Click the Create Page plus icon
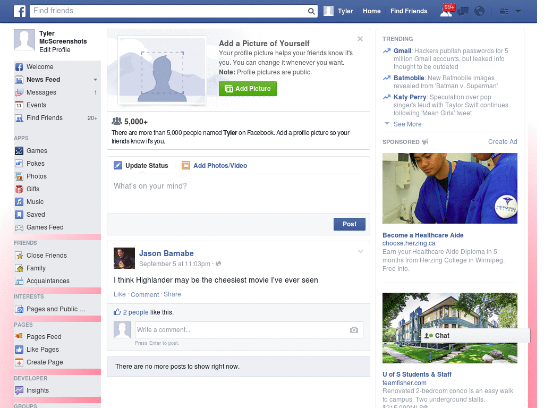 tap(19, 362)
